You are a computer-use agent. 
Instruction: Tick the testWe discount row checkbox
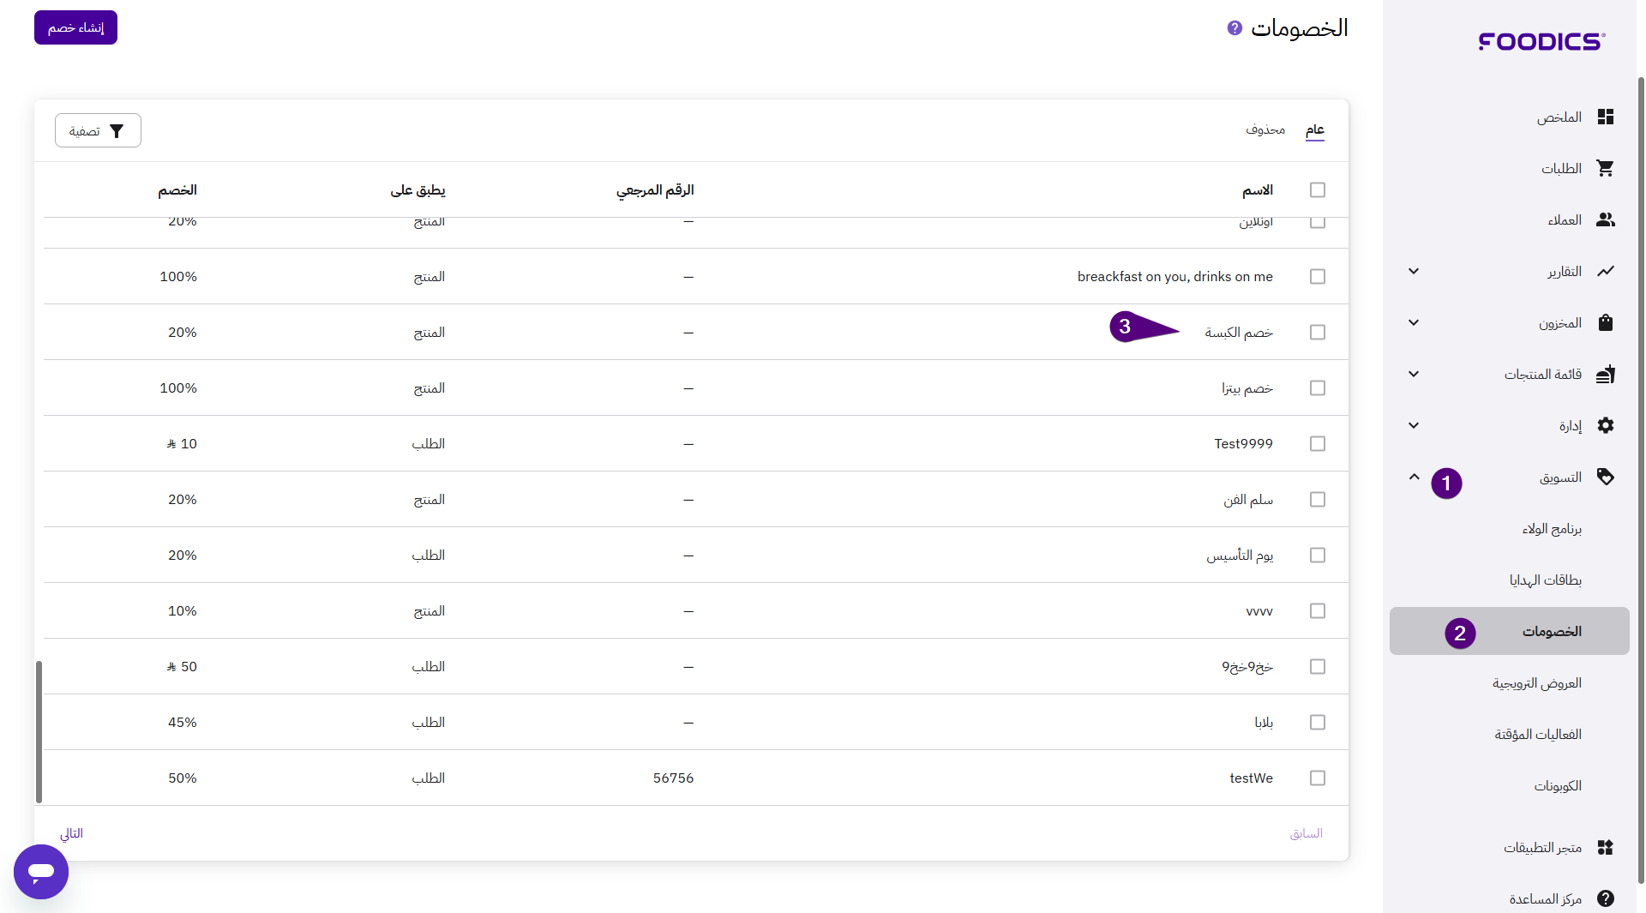coord(1318,778)
